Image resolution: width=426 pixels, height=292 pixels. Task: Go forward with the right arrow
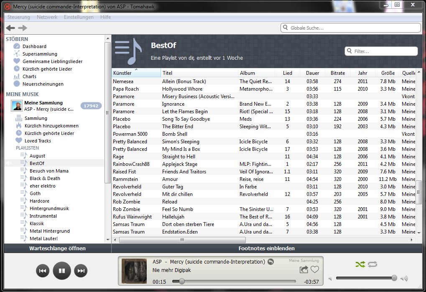click(x=23, y=28)
